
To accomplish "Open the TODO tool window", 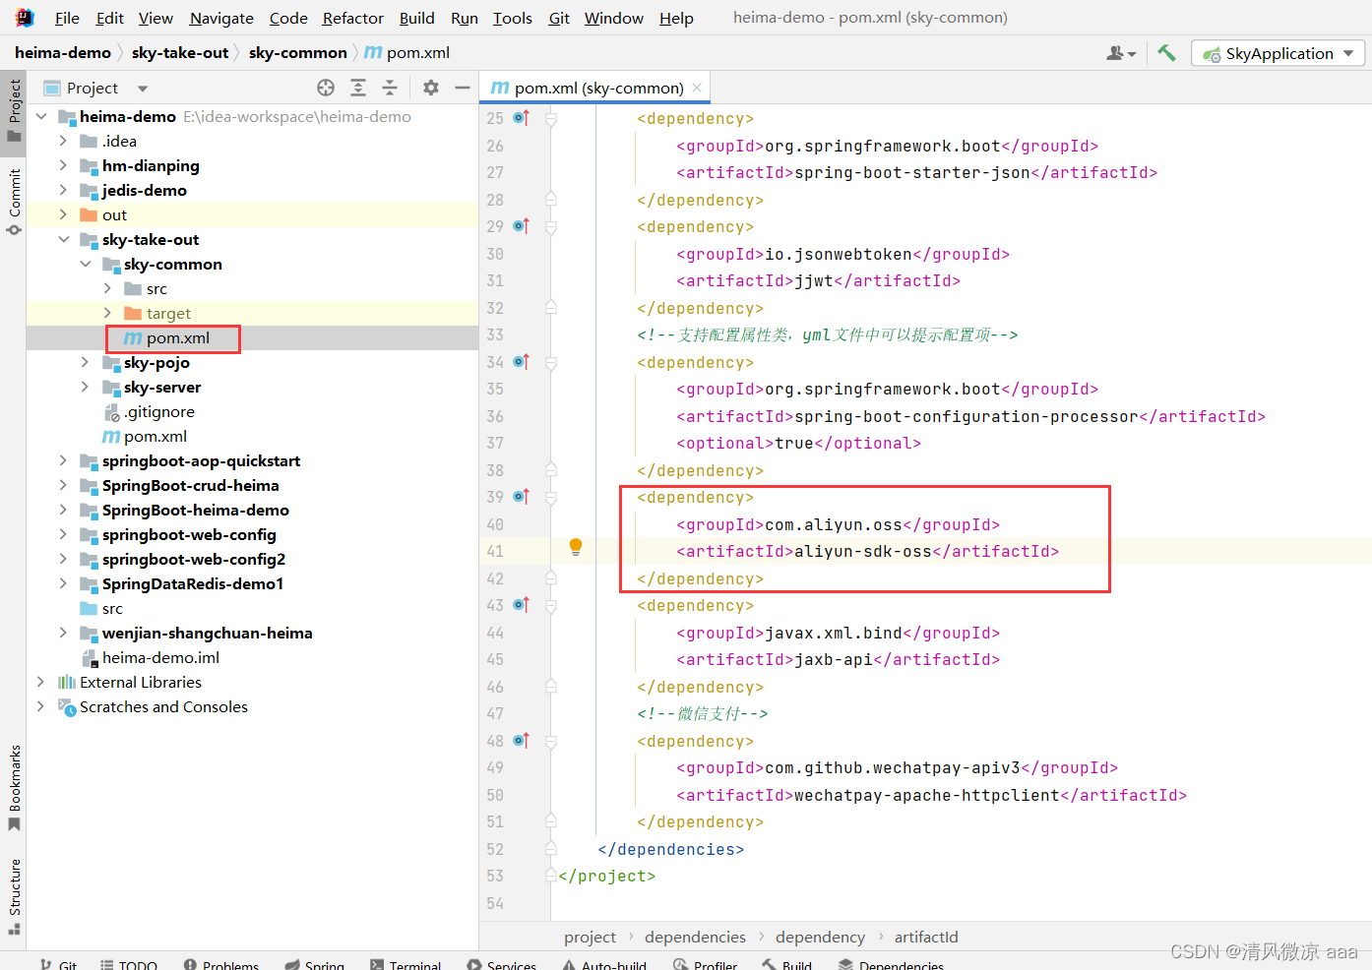I will pyautogui.click(x=129, y=965).
